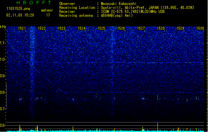This screenshot has height=132, width=208.
Task: Click the 1523 time marker
Action: pyautogui.click(x=62, y=28)
